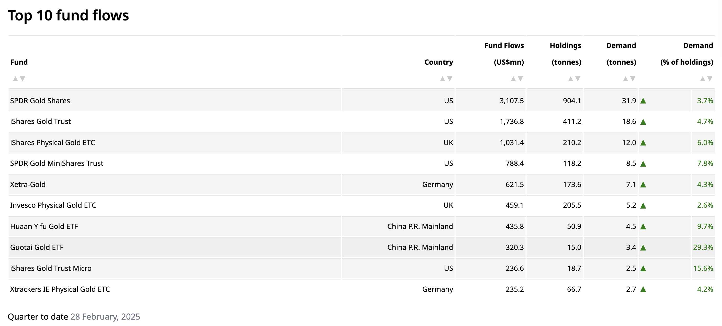Sort Holdings tonnes descending arrow
This screenshot has height=326, width=722.
click(x=578, y=79)
